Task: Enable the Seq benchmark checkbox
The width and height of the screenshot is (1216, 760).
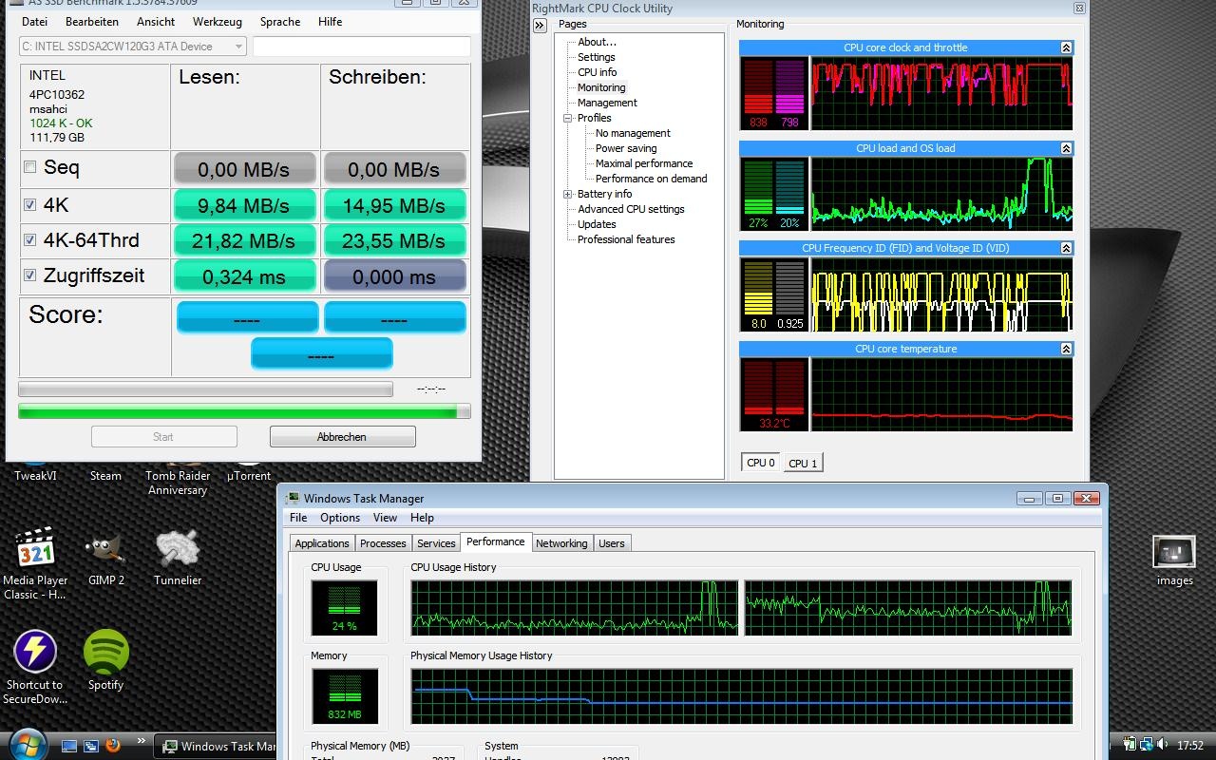Action: tap(30, 167)
